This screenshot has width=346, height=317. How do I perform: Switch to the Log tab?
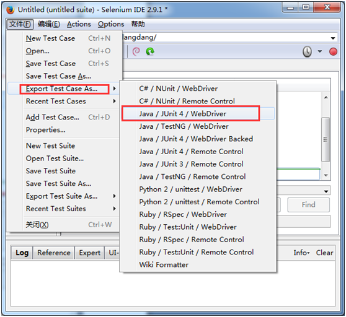22,253
